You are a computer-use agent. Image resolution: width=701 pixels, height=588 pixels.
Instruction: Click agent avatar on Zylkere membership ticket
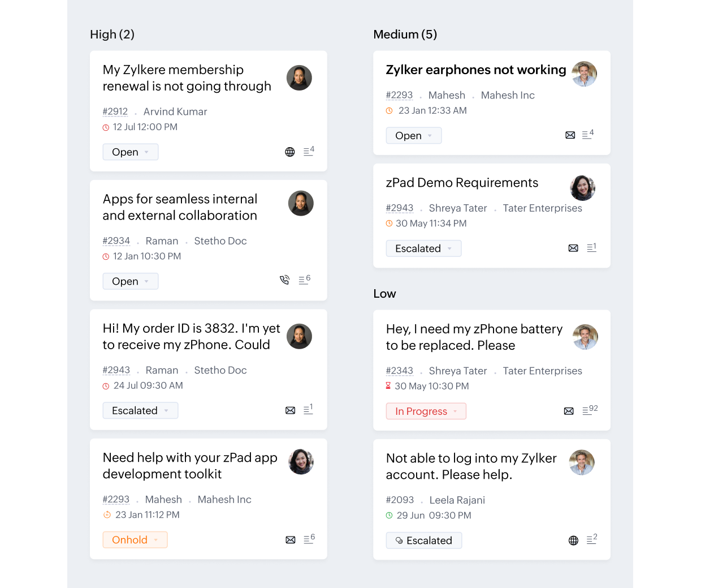click(299, 78)
